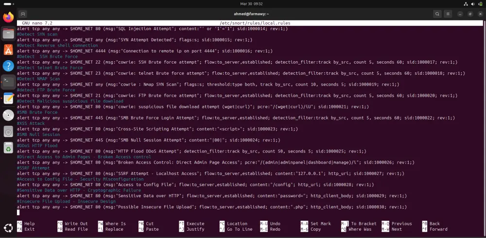
Task: Click the Possible Insecure File Upload rule
Action: (212, 207)
